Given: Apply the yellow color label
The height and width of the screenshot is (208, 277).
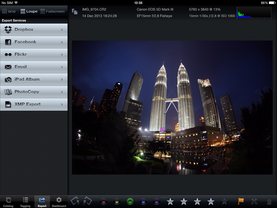Looking at the screenshot, I should coord(117,201).
